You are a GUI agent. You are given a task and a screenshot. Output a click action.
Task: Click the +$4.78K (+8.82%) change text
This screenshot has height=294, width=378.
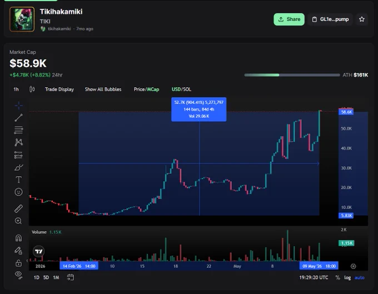pyautogui.click(x=30, y=75)
